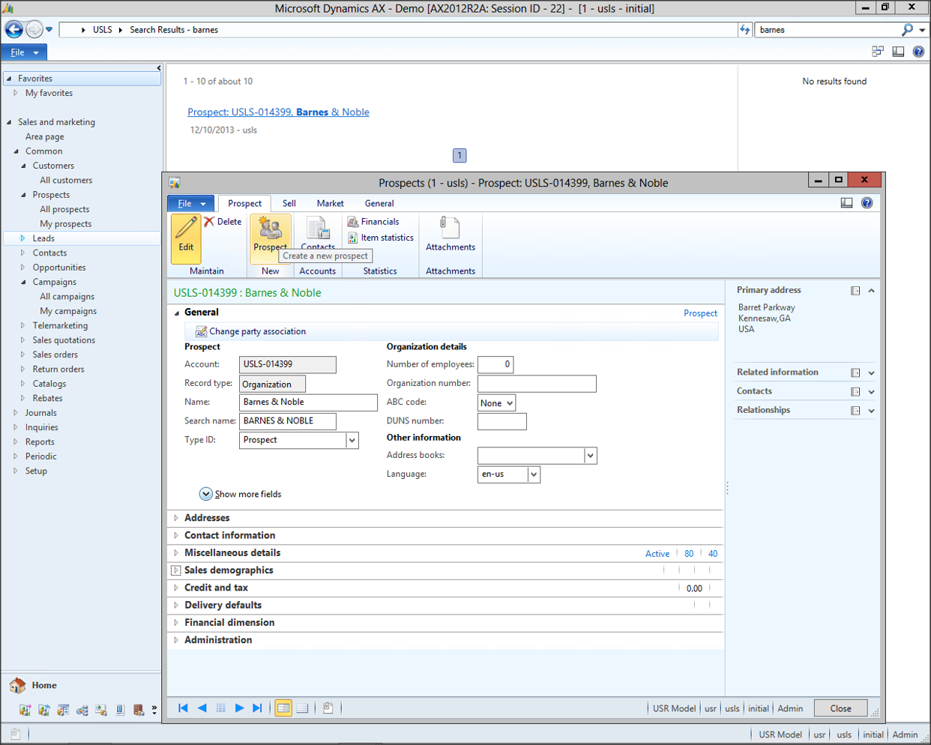Click the Number of employees field
The image size is (931, 745).
pos(495,365)
